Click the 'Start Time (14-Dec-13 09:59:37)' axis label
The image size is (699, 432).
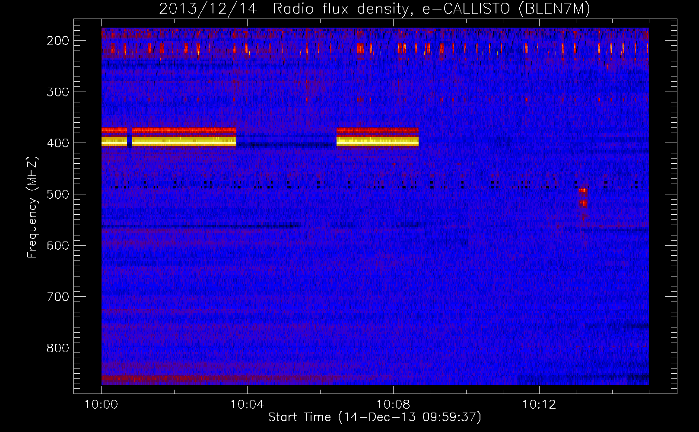point(375,417)
